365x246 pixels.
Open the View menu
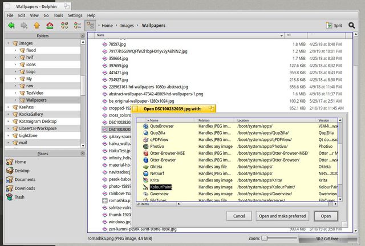pos(34,15)
